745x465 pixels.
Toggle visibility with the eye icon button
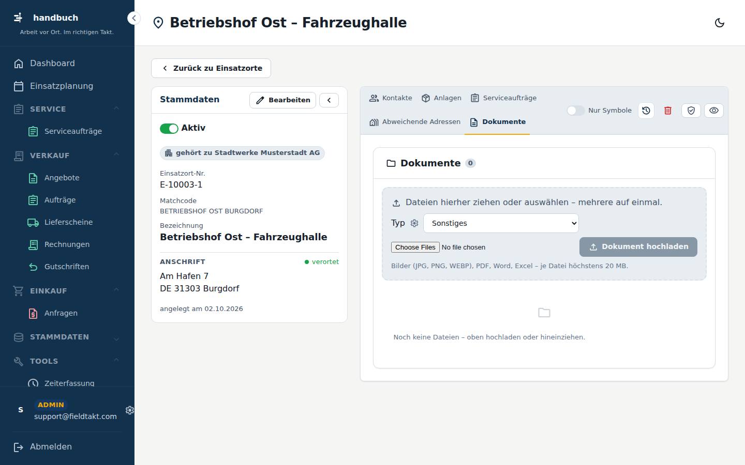click(714, 111)
